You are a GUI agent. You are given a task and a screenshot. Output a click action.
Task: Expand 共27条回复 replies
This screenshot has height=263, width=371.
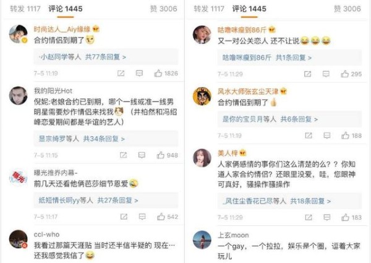pyautogui.click(x=117, y=200)
